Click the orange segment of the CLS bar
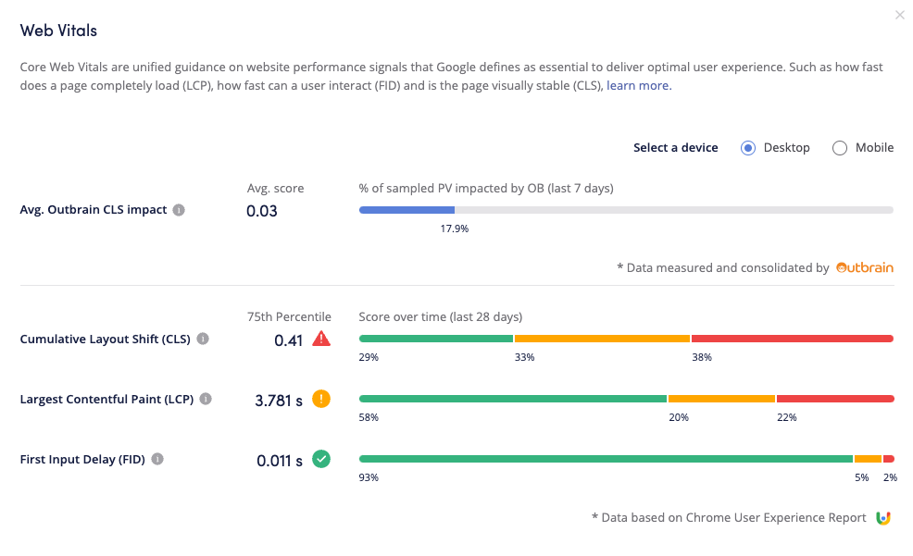The width and height of the screenshot is (913, 556). coord(602,339)
